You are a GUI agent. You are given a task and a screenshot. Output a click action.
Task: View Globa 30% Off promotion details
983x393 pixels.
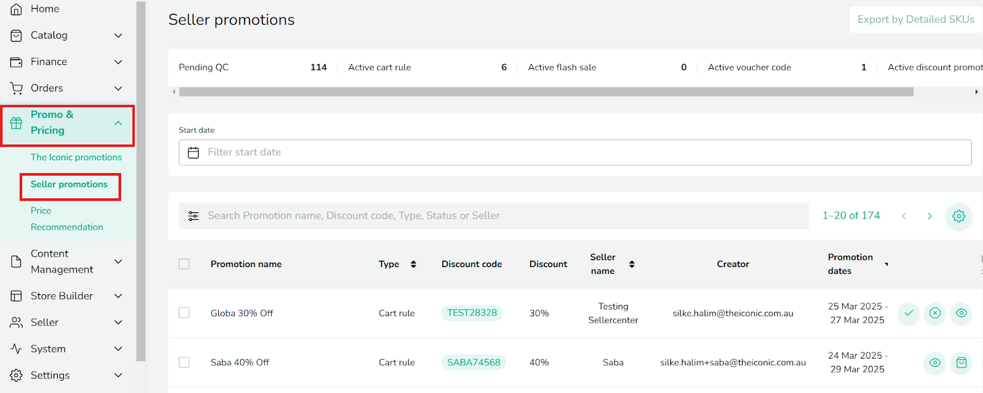click(x=961, y=313)
